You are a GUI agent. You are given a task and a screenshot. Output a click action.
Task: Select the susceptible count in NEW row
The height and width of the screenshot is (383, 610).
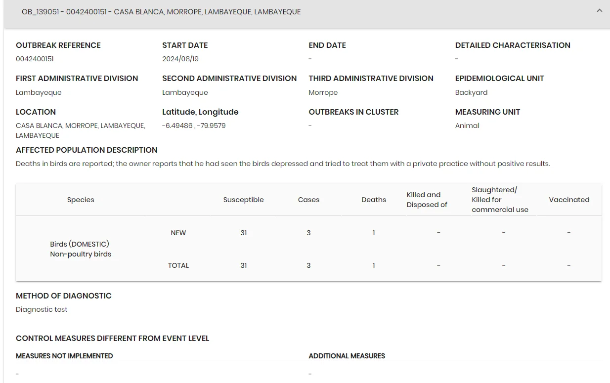click(243, 233)
